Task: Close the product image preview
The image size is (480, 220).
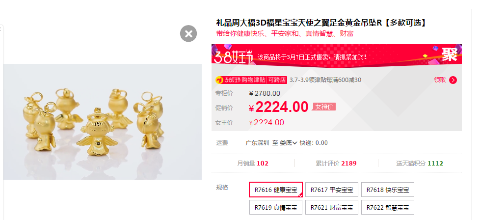Action: pos(188,33)
